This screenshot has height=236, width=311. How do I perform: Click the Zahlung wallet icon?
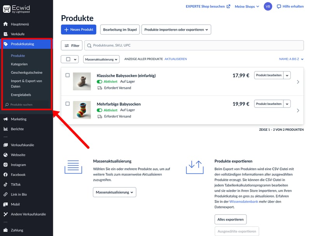[5, 230]
